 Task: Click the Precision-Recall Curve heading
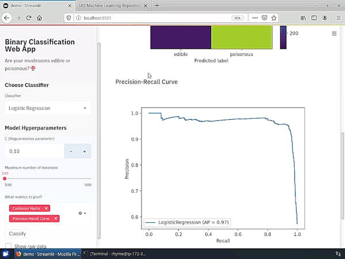(147, 82)
